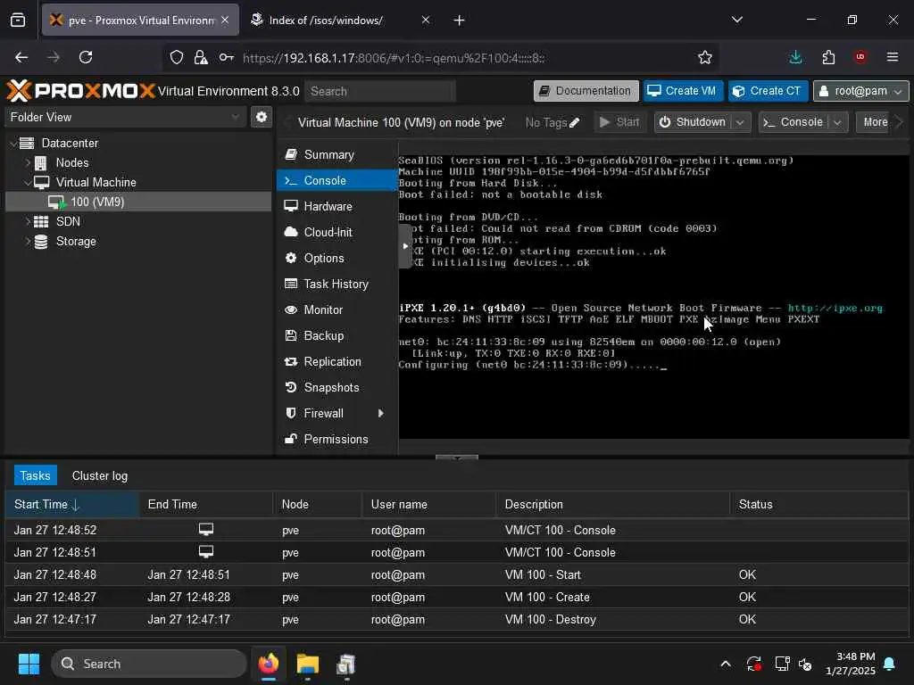Edit tags with the pencil icon
Screen dimensions: 914x685
tap(575, 122)
